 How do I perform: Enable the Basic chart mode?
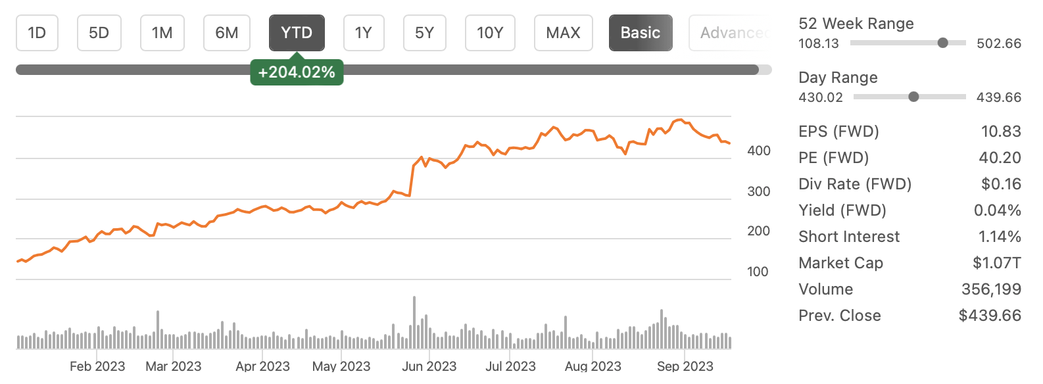pyautogui.click(x=641, y=33)
